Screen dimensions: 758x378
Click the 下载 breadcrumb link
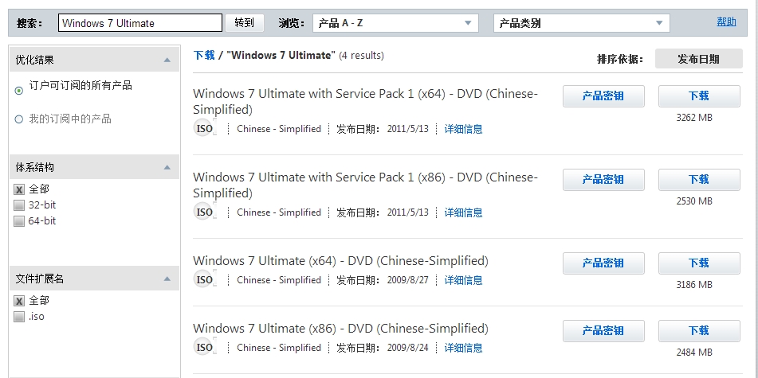click(204, 56)
